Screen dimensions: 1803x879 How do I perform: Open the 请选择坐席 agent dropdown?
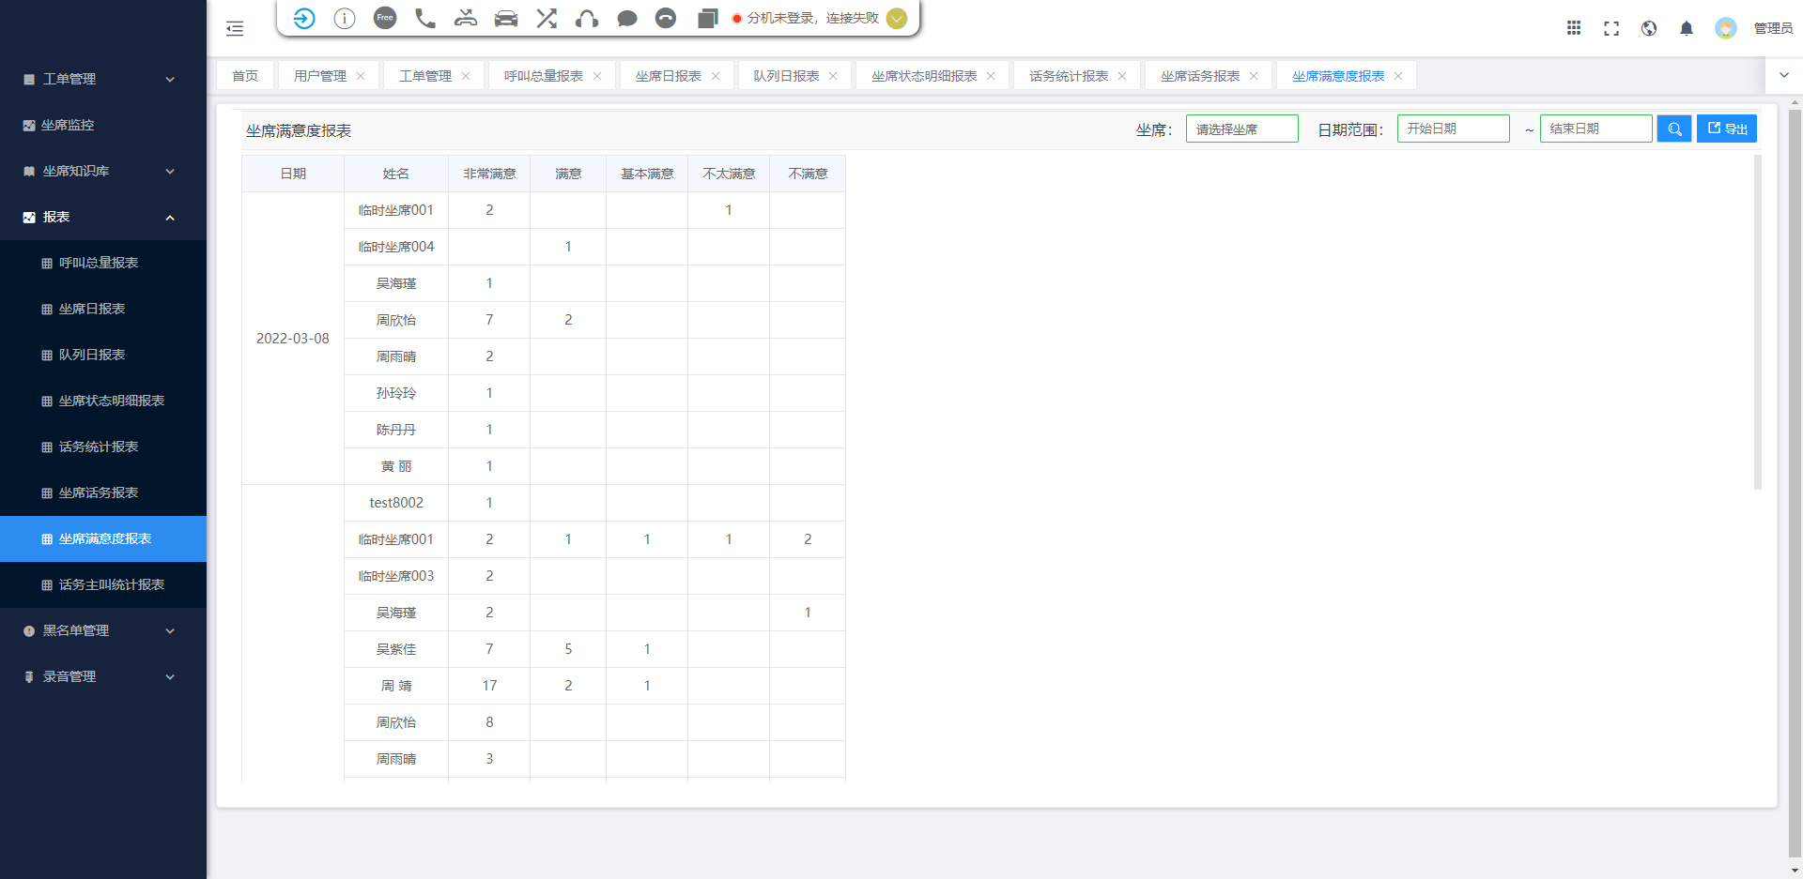click(x=1241, y=129)
